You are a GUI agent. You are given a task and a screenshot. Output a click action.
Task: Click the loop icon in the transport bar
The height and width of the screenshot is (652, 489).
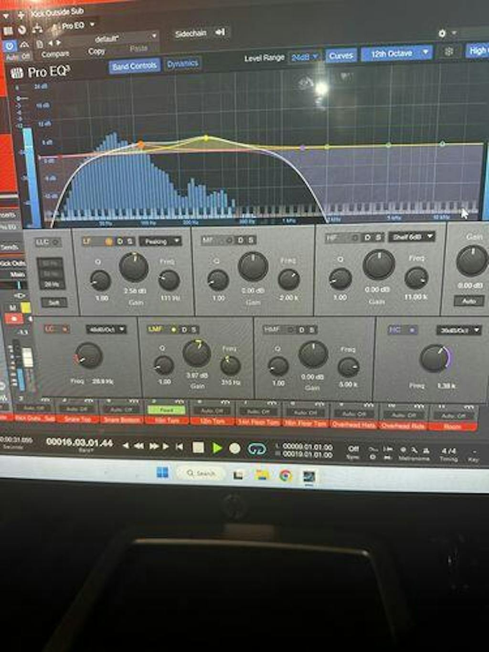tap(257, 448)
